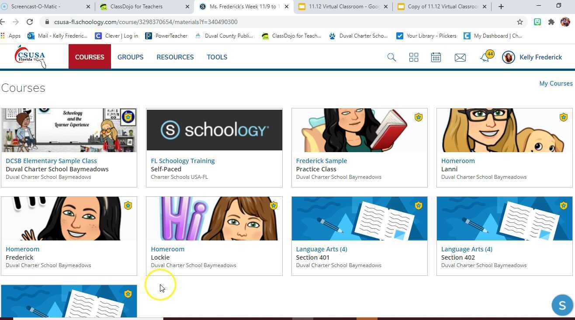Click the green extension icon in Chrome toolbar
The width and height of the screenshot is (575, 320).
point(537,22)
